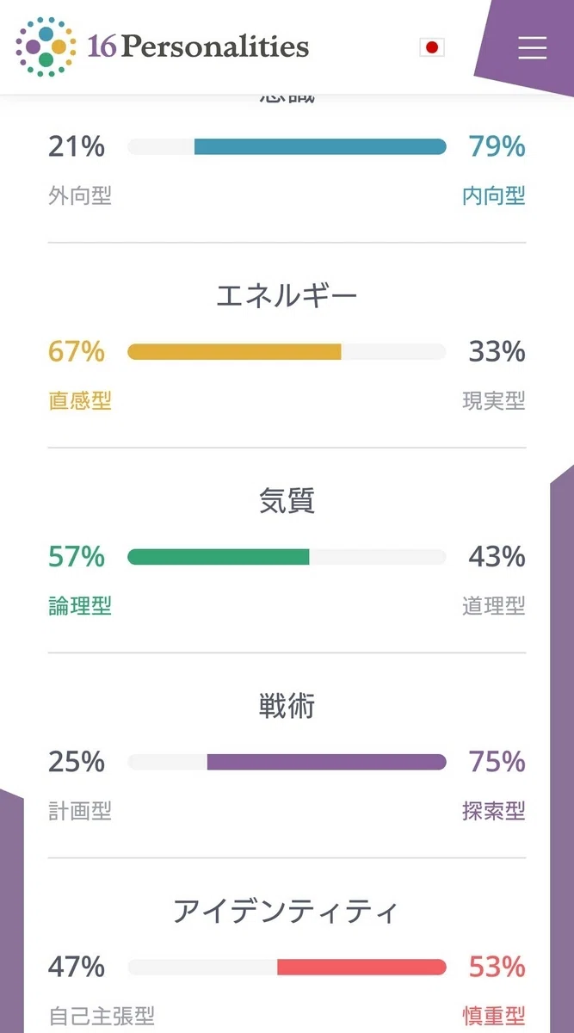Select the 内向型 label
Image resolution: width=574 pixels, height=1033 pixels.
coord(494,196)
